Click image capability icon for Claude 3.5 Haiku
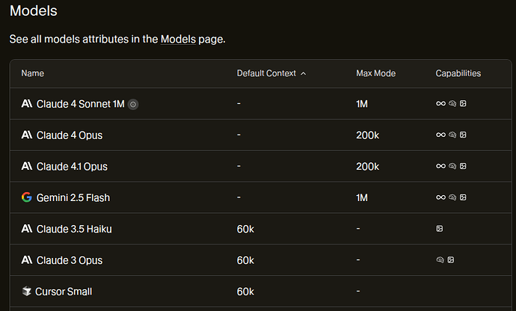 [439, 229]
